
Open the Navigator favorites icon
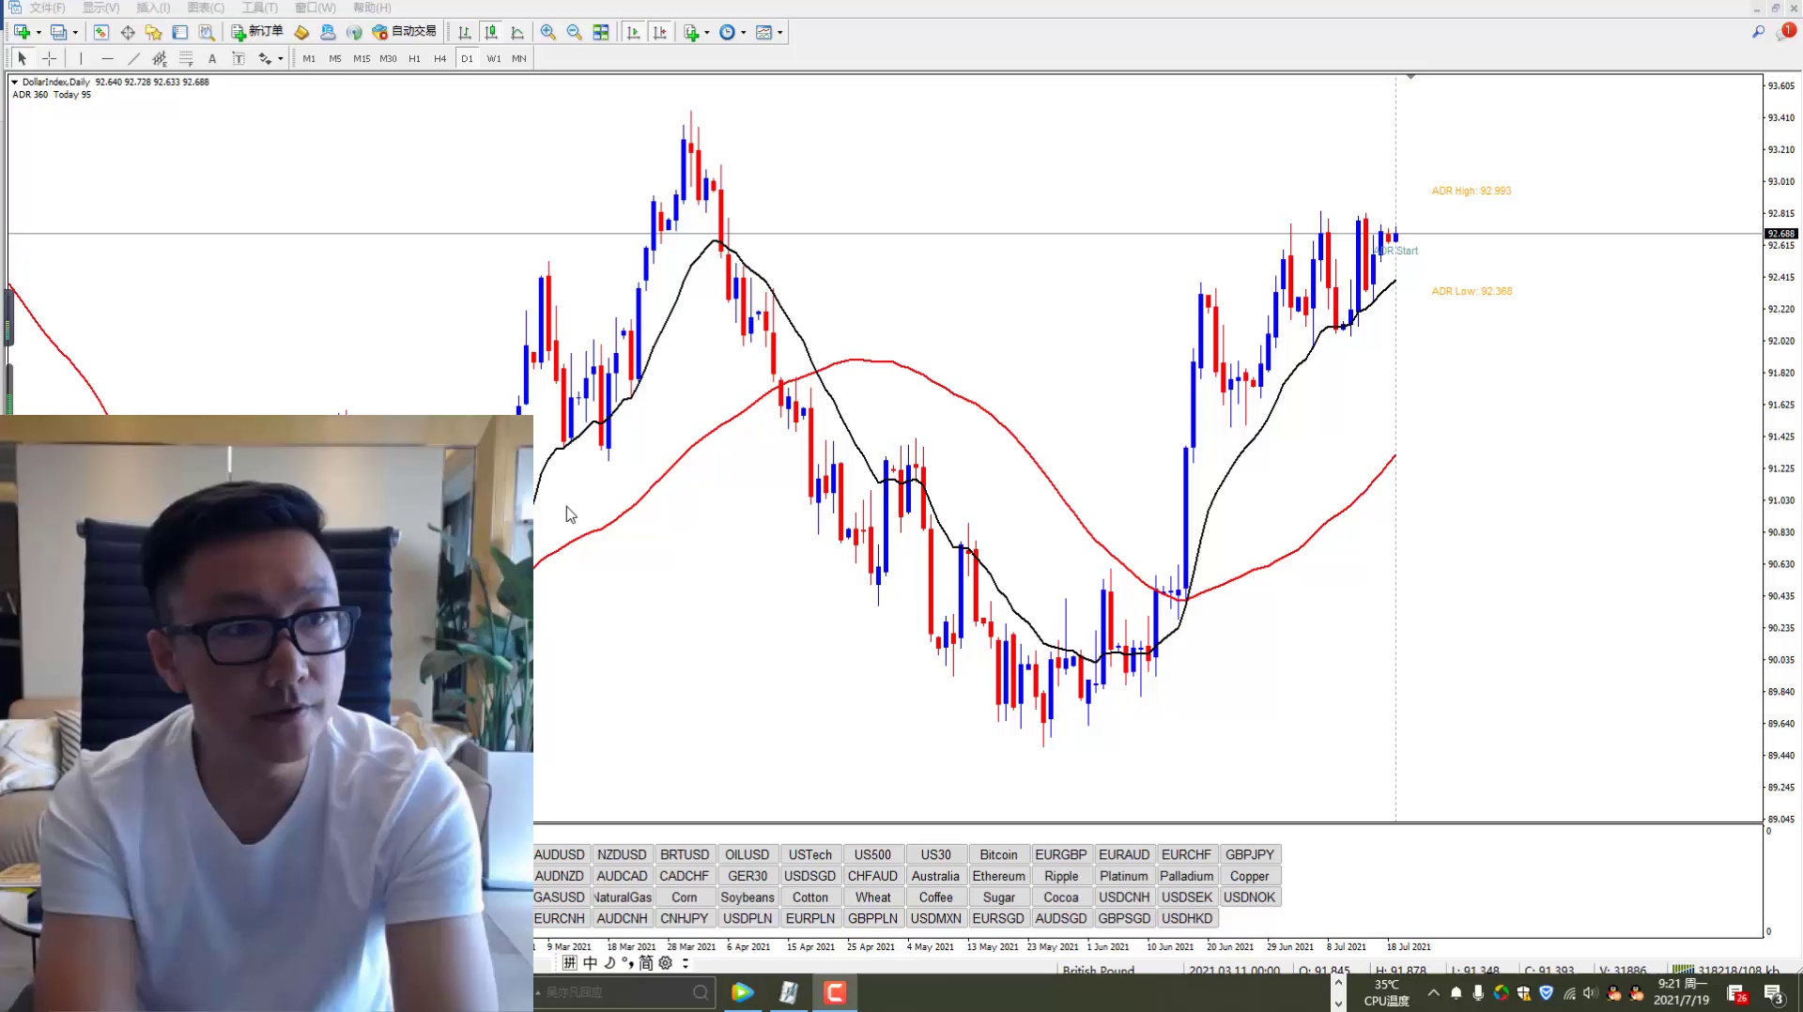[154, 33]
